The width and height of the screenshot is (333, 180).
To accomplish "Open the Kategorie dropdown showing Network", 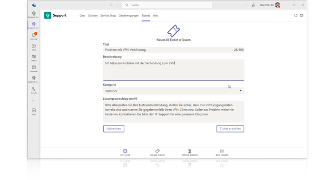I will pyautogui.click(x=174, y=91).
